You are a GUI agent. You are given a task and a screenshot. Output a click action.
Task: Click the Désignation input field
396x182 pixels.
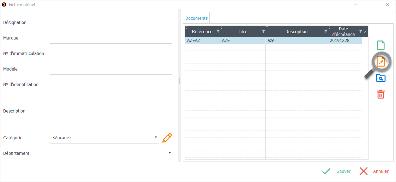click(111, 23)
